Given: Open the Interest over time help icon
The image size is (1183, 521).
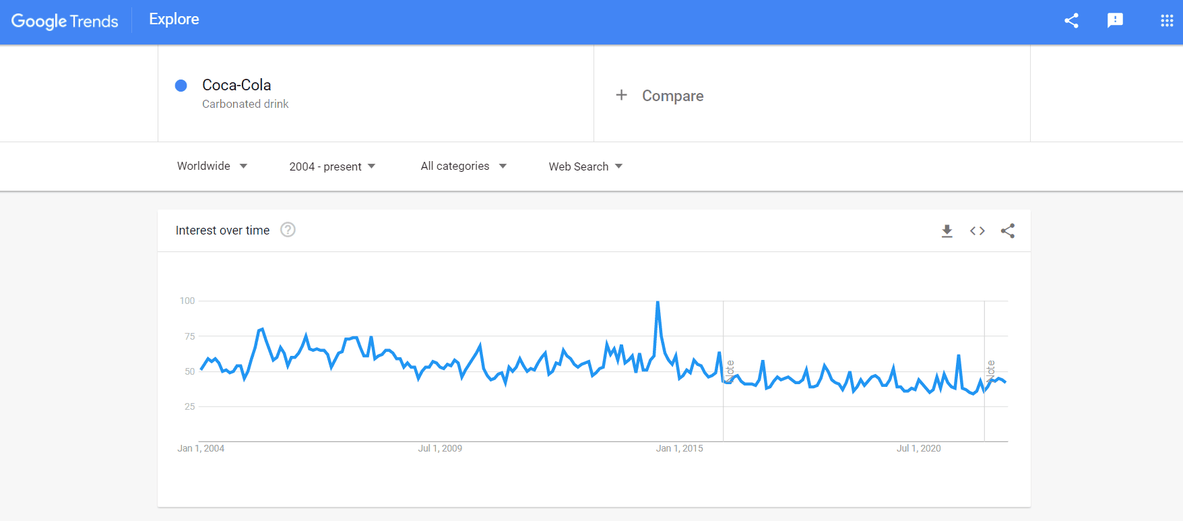Looking at the screenshot, I should point(288,230).
